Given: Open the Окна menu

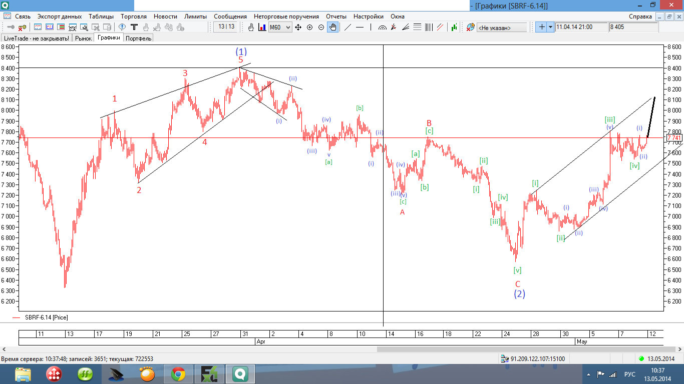Looking at the screenshot, I should pyautogui.click(x=398, y=16).
